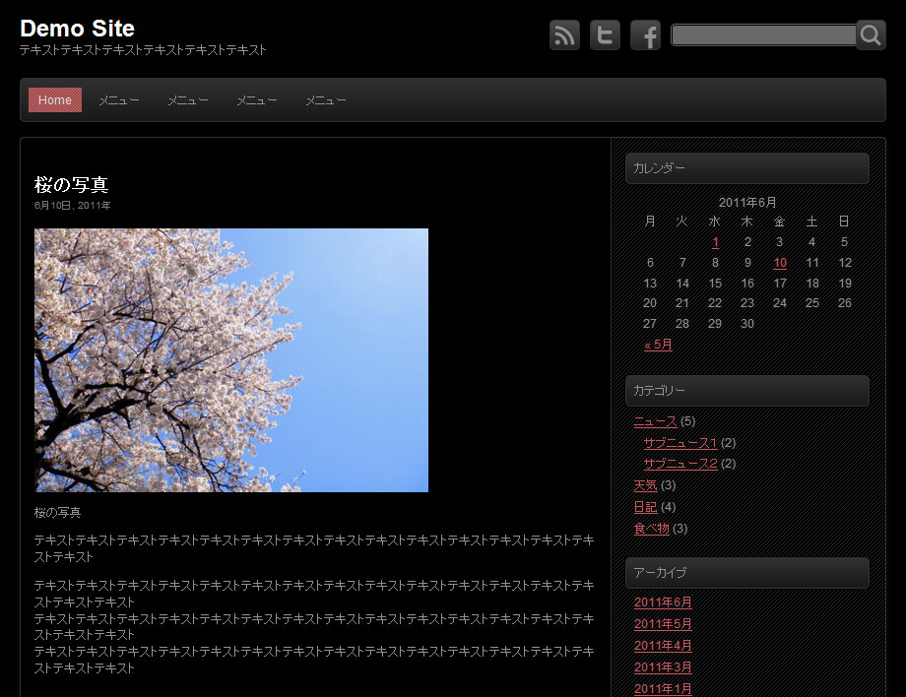Click the アーカイブ widget heading

click(747, 573)
